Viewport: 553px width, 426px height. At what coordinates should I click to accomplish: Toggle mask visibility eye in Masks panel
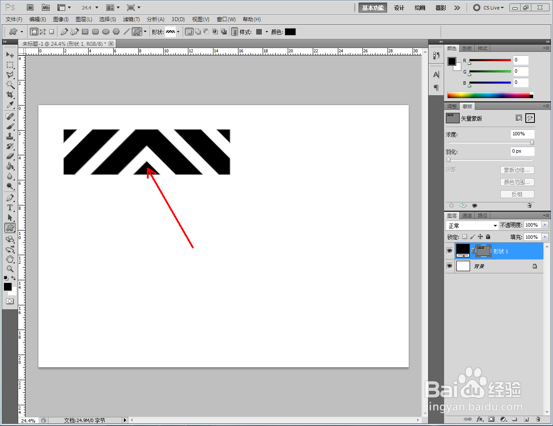(x=474, y=206)
